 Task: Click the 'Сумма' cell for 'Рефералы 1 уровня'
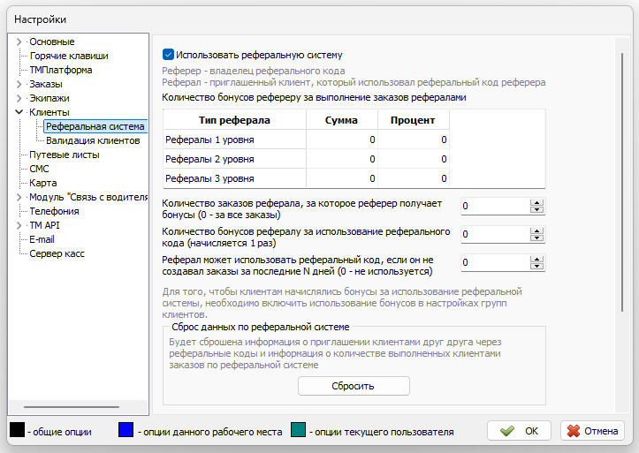click(x=342, y=140)
